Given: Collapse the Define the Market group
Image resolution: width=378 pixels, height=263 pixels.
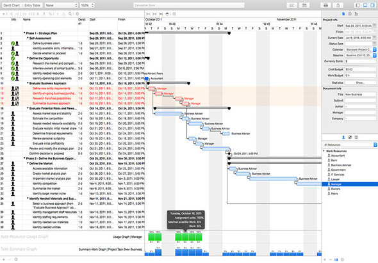Looking at the screenshot, I should click(x=28, y=163).
